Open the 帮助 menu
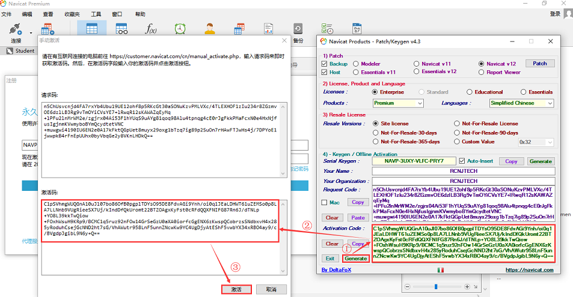This screenshot has height=297, width=573. click(140, 14)
